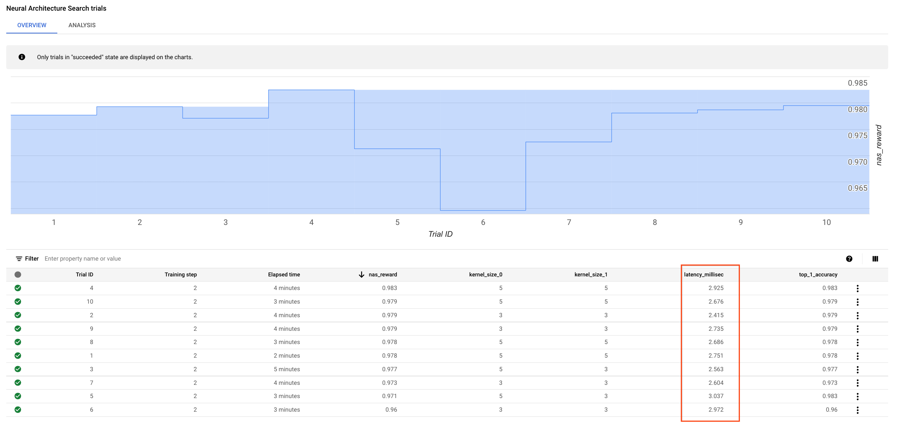This screenshot has width=897, height=426.
Task: Open the more-options menu for trial 8
Action: 858,342
